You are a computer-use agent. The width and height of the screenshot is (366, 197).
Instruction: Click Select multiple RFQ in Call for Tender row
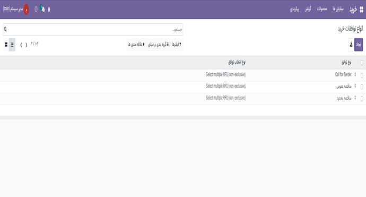(226, 74)
